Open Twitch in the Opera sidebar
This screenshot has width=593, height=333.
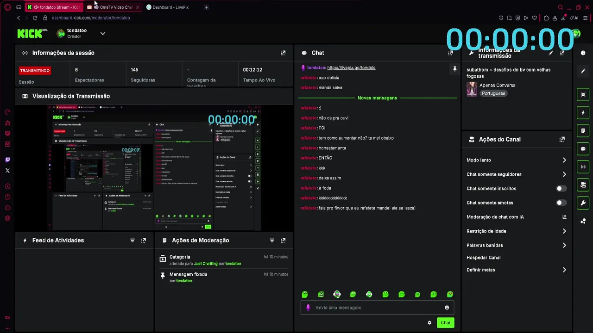tap(7, 160)
